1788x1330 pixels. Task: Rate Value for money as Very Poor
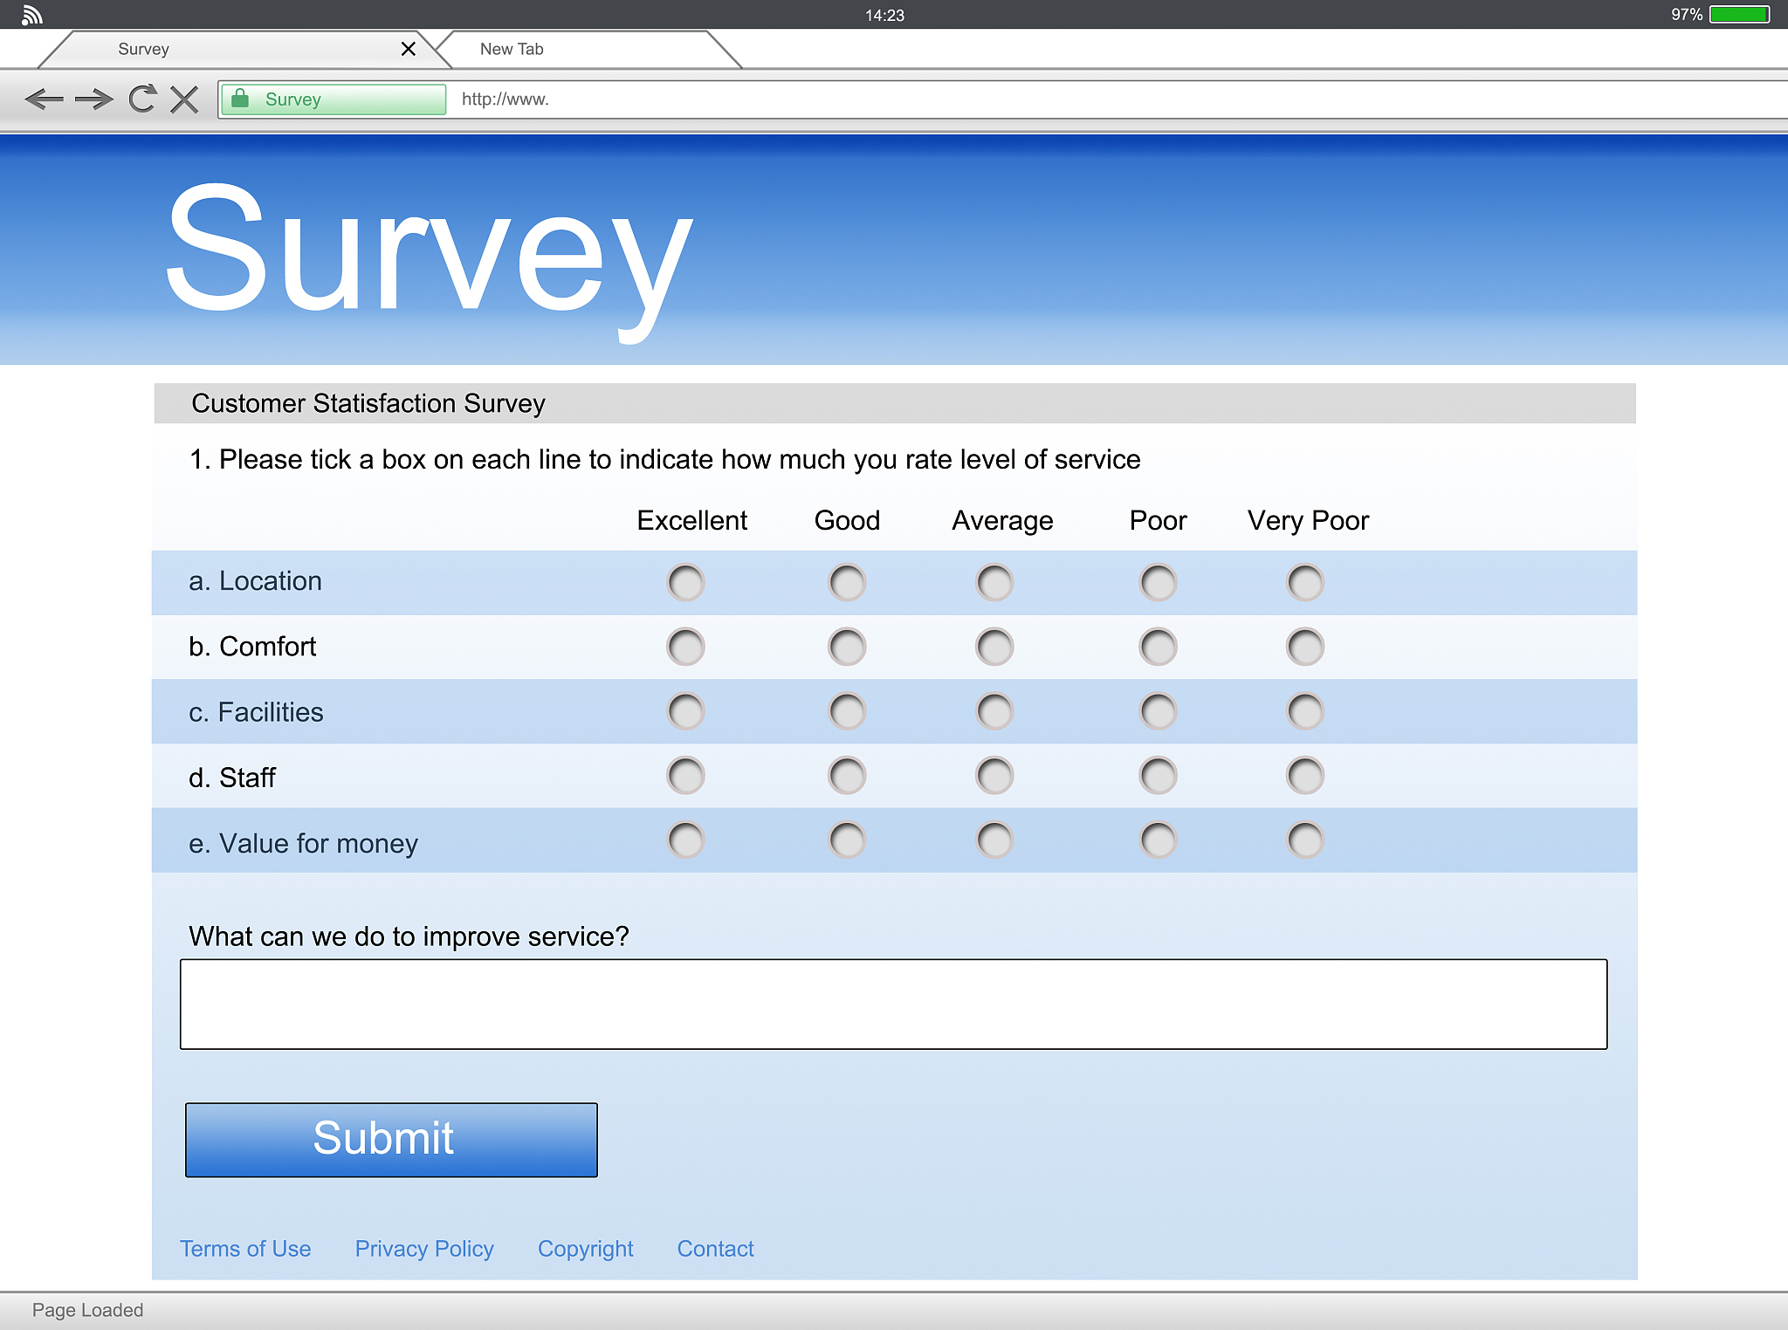[x=1305, y=840]
